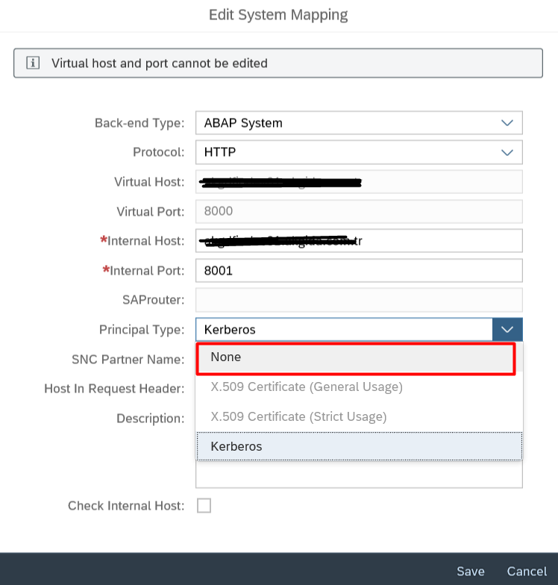Viewport: 558px width, 585px height.
Task: Click the Virtual Port field showing 8000
Action: click(359, 211)
